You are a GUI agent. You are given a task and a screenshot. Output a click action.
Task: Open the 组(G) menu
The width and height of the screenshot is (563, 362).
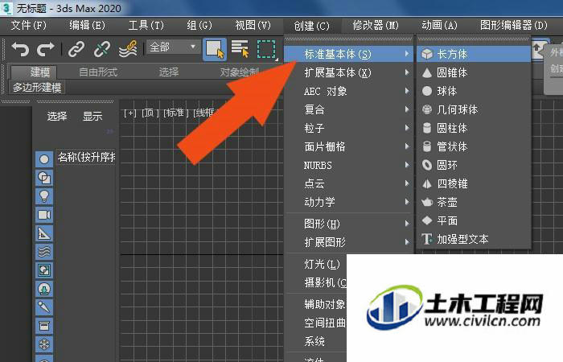pyautogui.click(x=199, y=26)
